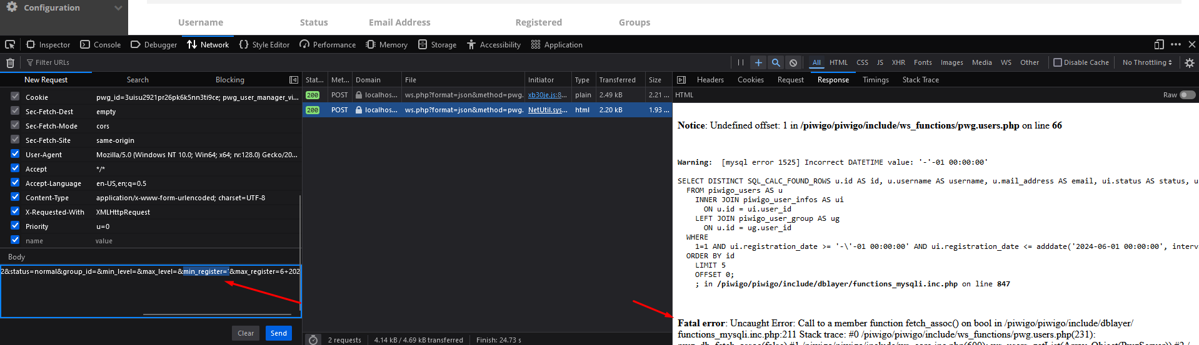
Task: Open network settings gear
Action: (1190, 62)
